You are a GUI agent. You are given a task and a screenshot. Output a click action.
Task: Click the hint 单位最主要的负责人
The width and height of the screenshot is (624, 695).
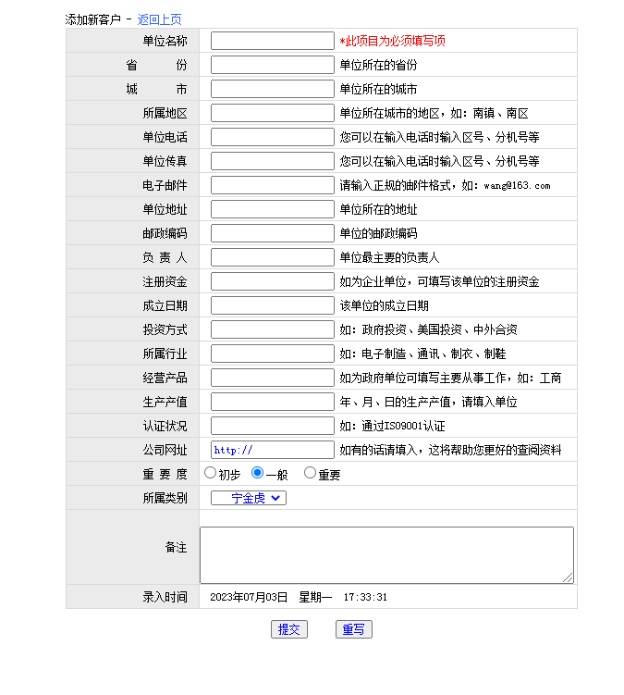[x=389, y=257]
